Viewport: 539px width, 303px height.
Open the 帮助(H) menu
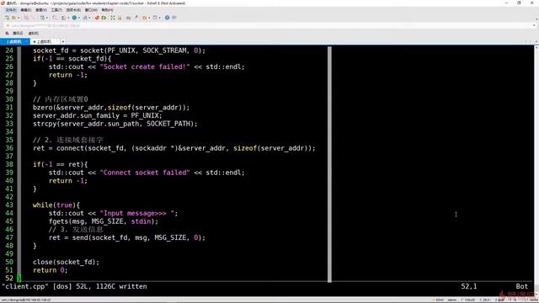click(107, 10)
